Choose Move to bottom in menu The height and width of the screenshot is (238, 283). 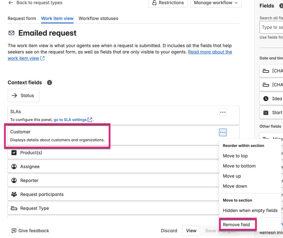239,166
